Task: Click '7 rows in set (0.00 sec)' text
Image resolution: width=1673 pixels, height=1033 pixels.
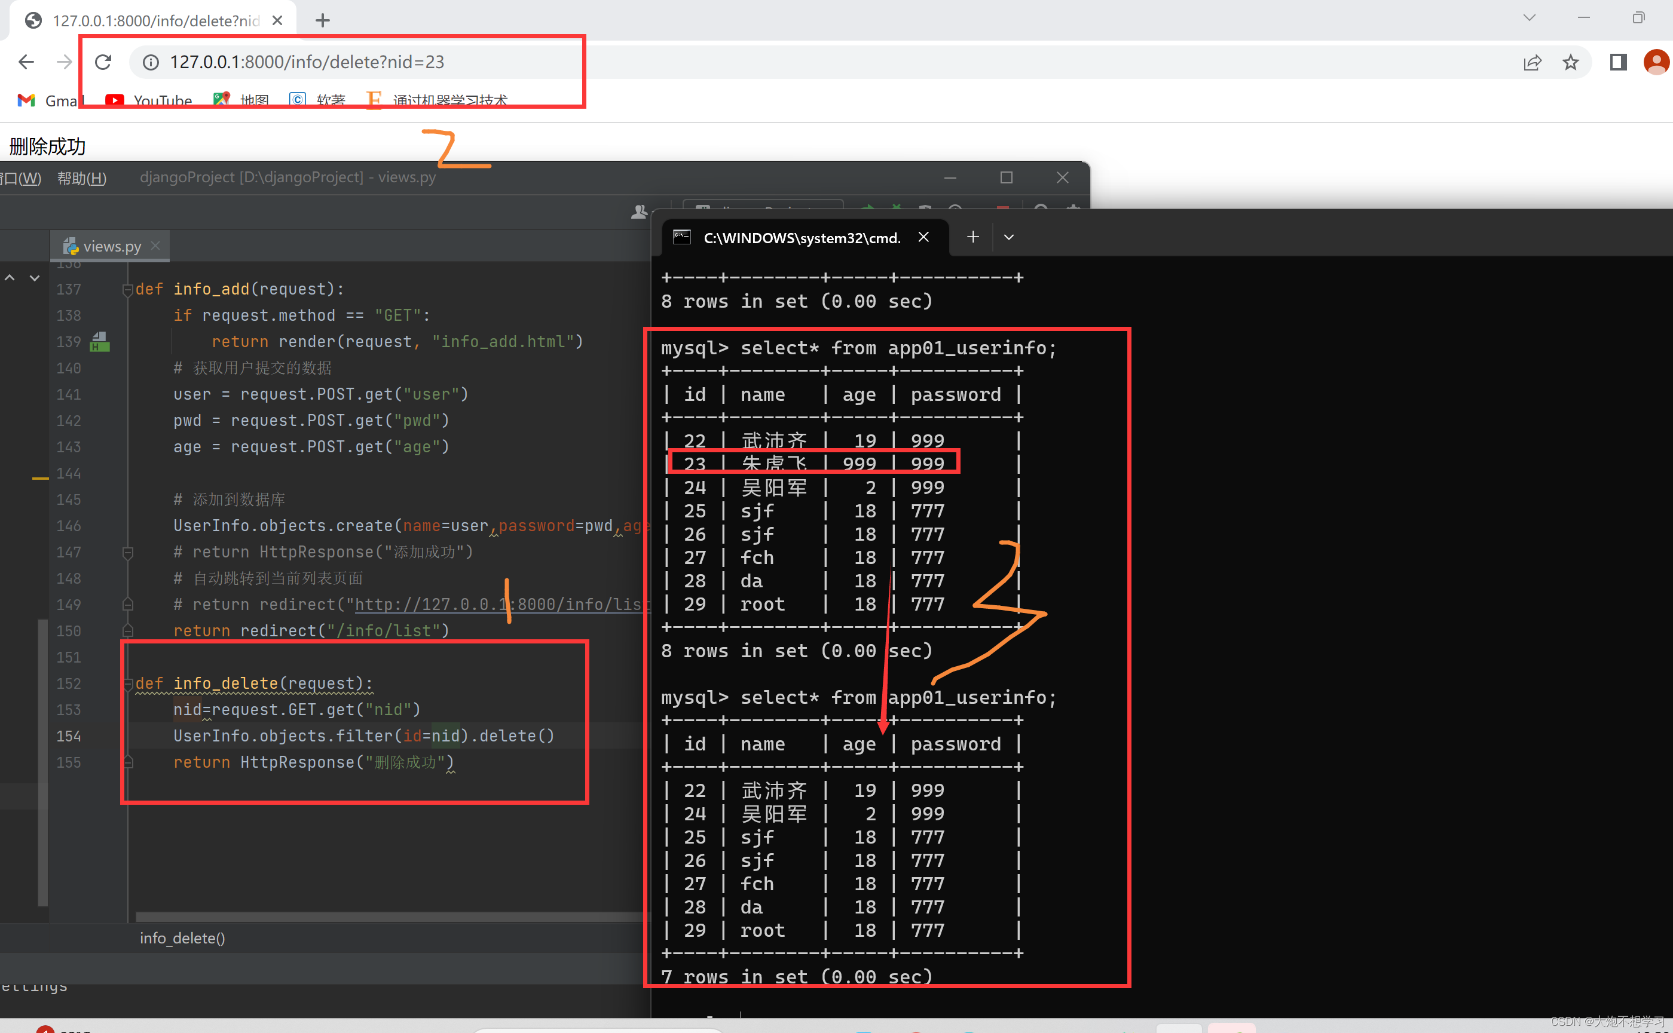Action: coord(797,976)
